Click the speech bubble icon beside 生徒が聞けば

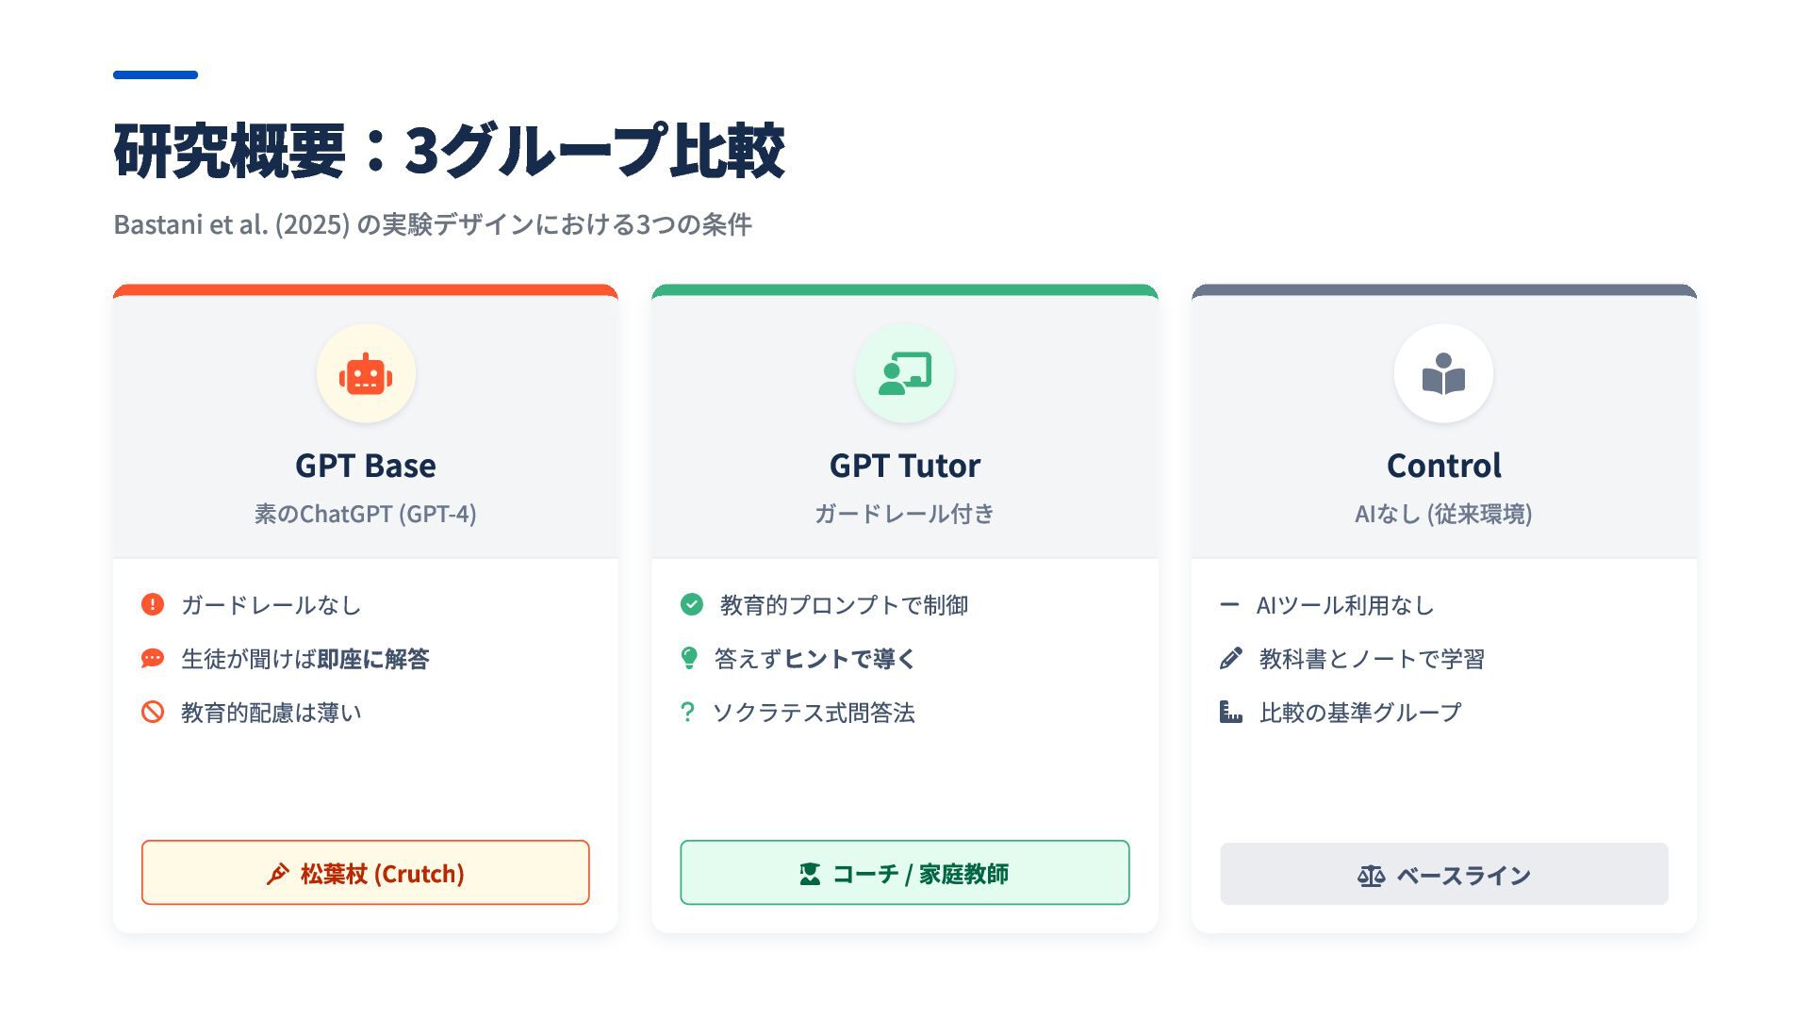pos(153,658)
